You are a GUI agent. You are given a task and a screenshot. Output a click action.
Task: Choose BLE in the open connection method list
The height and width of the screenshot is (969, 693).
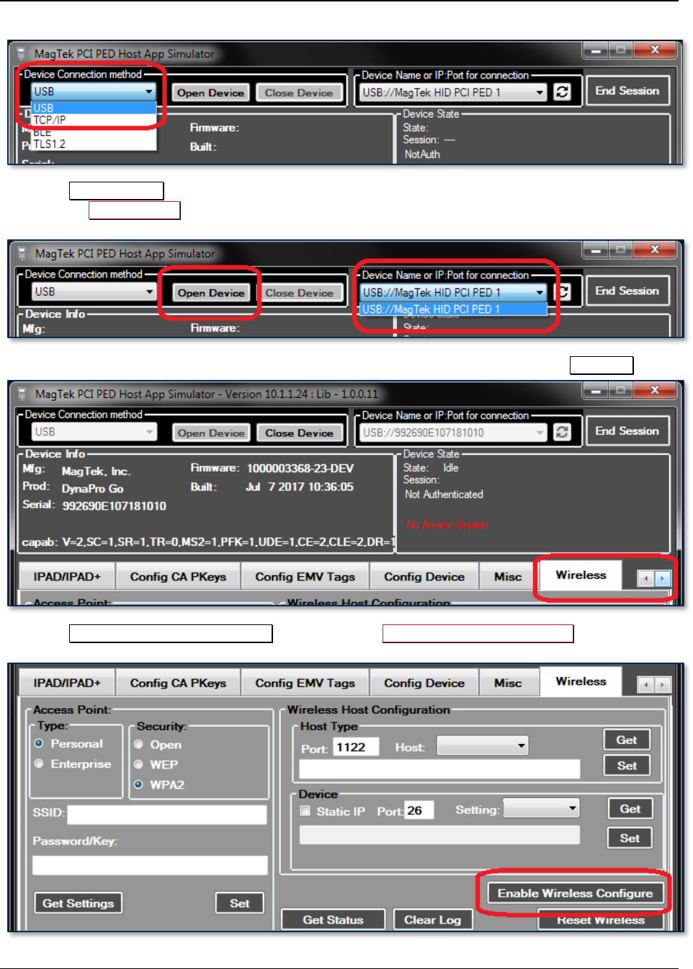pyautogui.click(x=94, y=132)
